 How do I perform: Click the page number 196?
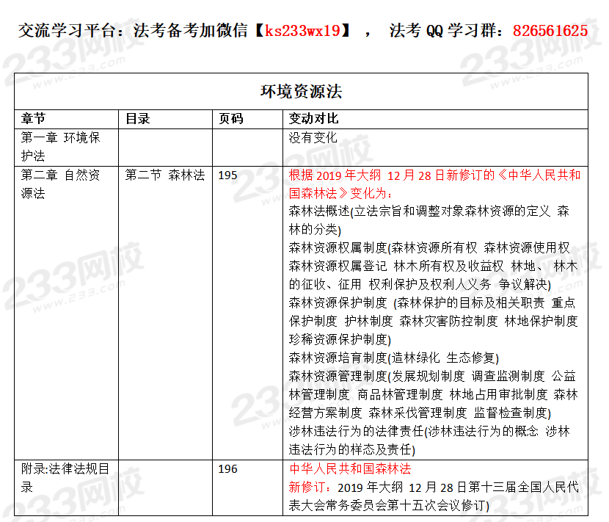pyautogui.click(x=227, y=469)
